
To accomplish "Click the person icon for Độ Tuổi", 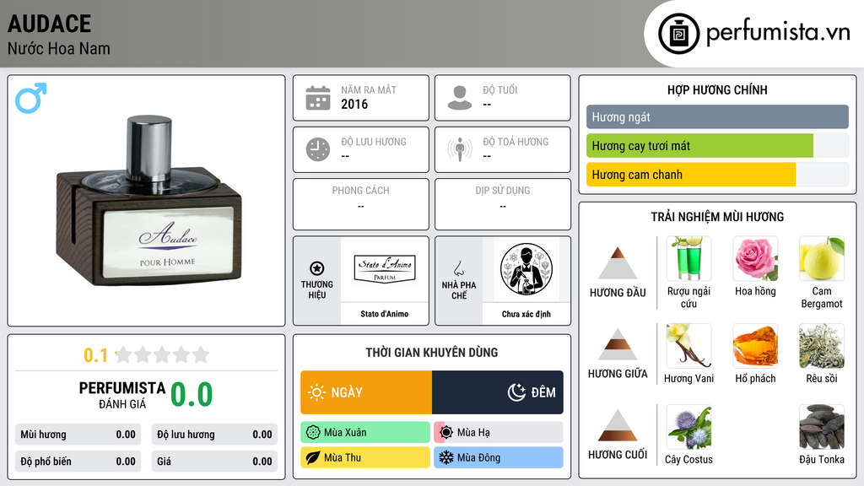I will pyautogui.click(x=460, y=98).
